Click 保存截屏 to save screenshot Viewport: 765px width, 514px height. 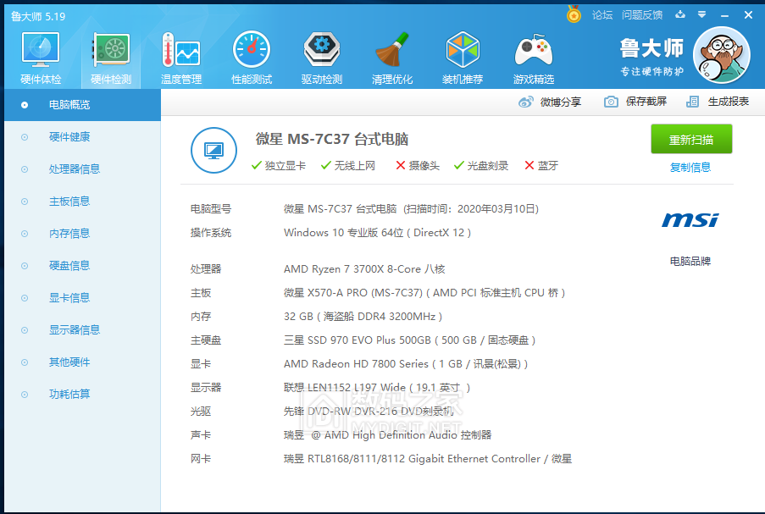pyautogui.click(x=635, y=102)
